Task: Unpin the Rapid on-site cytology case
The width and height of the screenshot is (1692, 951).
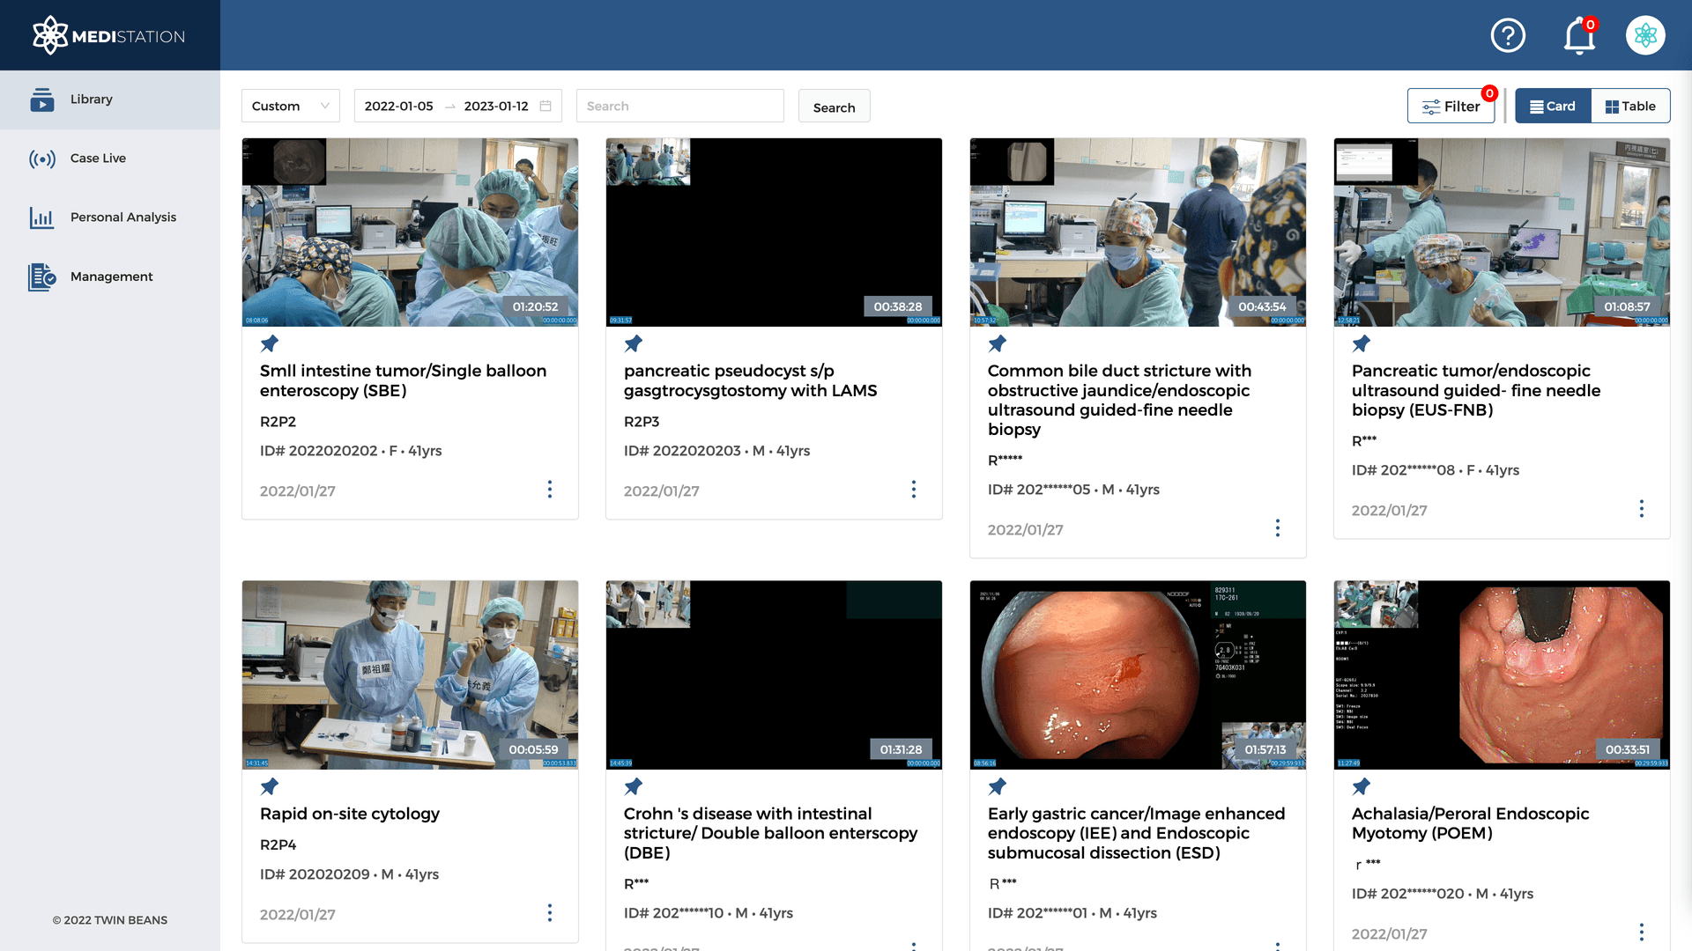Action: [270, 786]
